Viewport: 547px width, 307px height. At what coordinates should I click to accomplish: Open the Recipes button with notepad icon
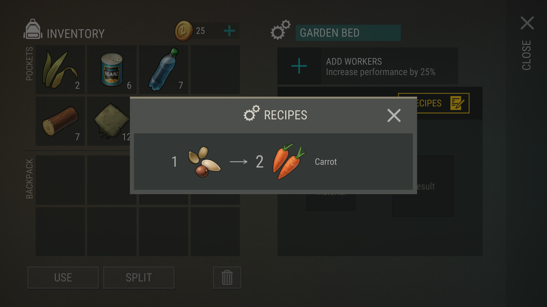433,103
